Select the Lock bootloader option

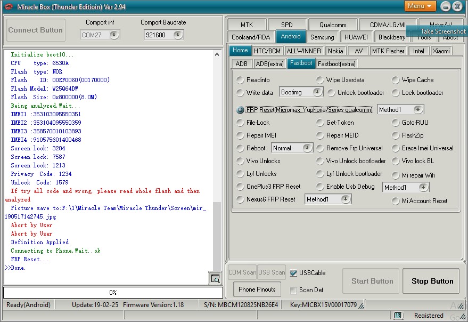417,93
